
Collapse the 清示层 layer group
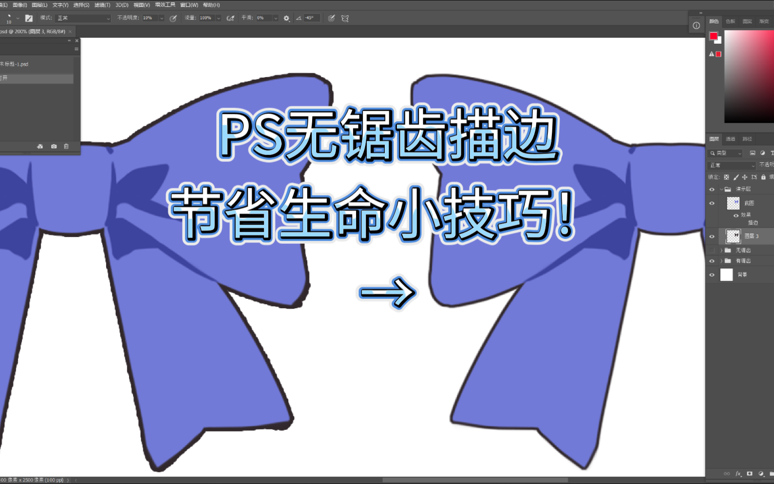coord(721,189)
